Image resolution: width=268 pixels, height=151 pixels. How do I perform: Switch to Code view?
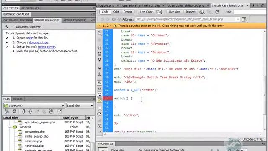105,12
